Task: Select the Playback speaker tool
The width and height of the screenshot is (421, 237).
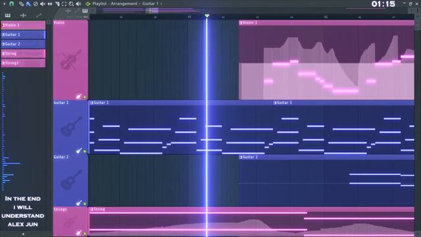Action: pyautogui.click(x=78, y=4)
